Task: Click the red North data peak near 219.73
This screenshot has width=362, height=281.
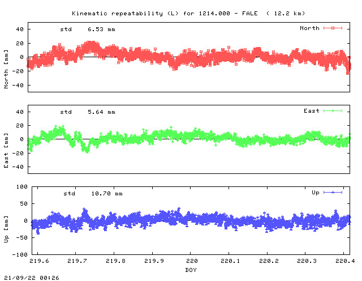Action: (90, 44)
